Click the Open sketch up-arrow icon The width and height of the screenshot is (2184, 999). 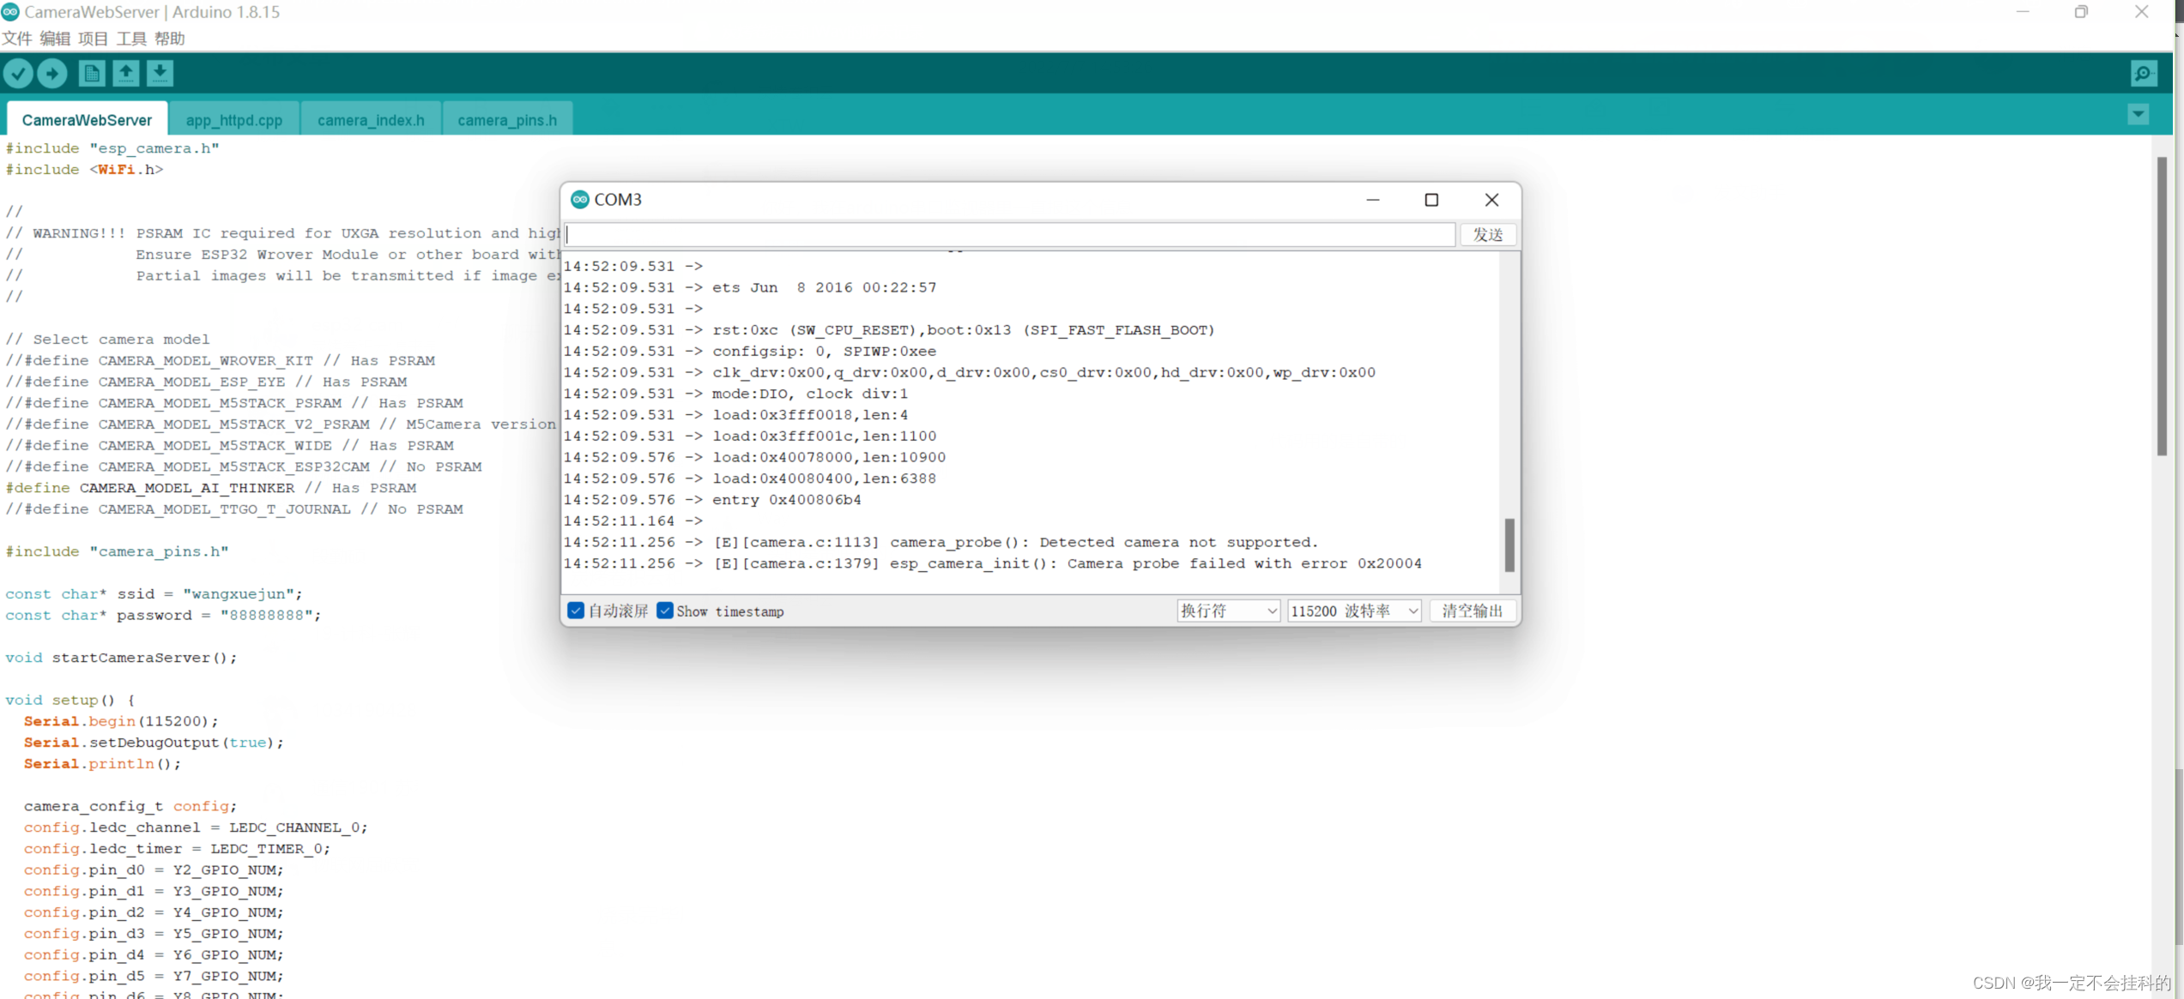[x=125, y=74]
